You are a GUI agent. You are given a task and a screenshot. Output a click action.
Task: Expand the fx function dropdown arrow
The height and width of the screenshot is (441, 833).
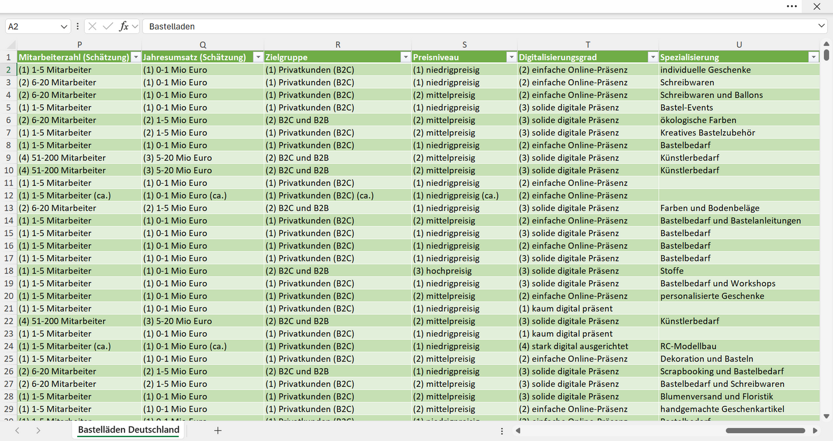point(135,26)
